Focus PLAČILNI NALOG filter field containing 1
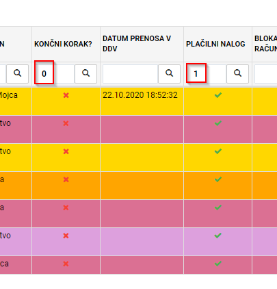This screenshot has width=277, height=289. tap(207, 74)
